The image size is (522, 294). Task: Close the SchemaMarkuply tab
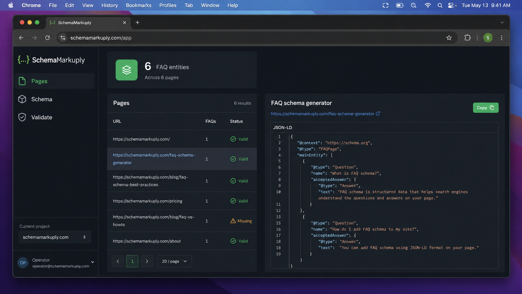pyautogui.click(x=125, y=22)
